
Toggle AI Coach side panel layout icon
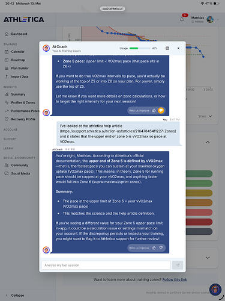(167, 48)
